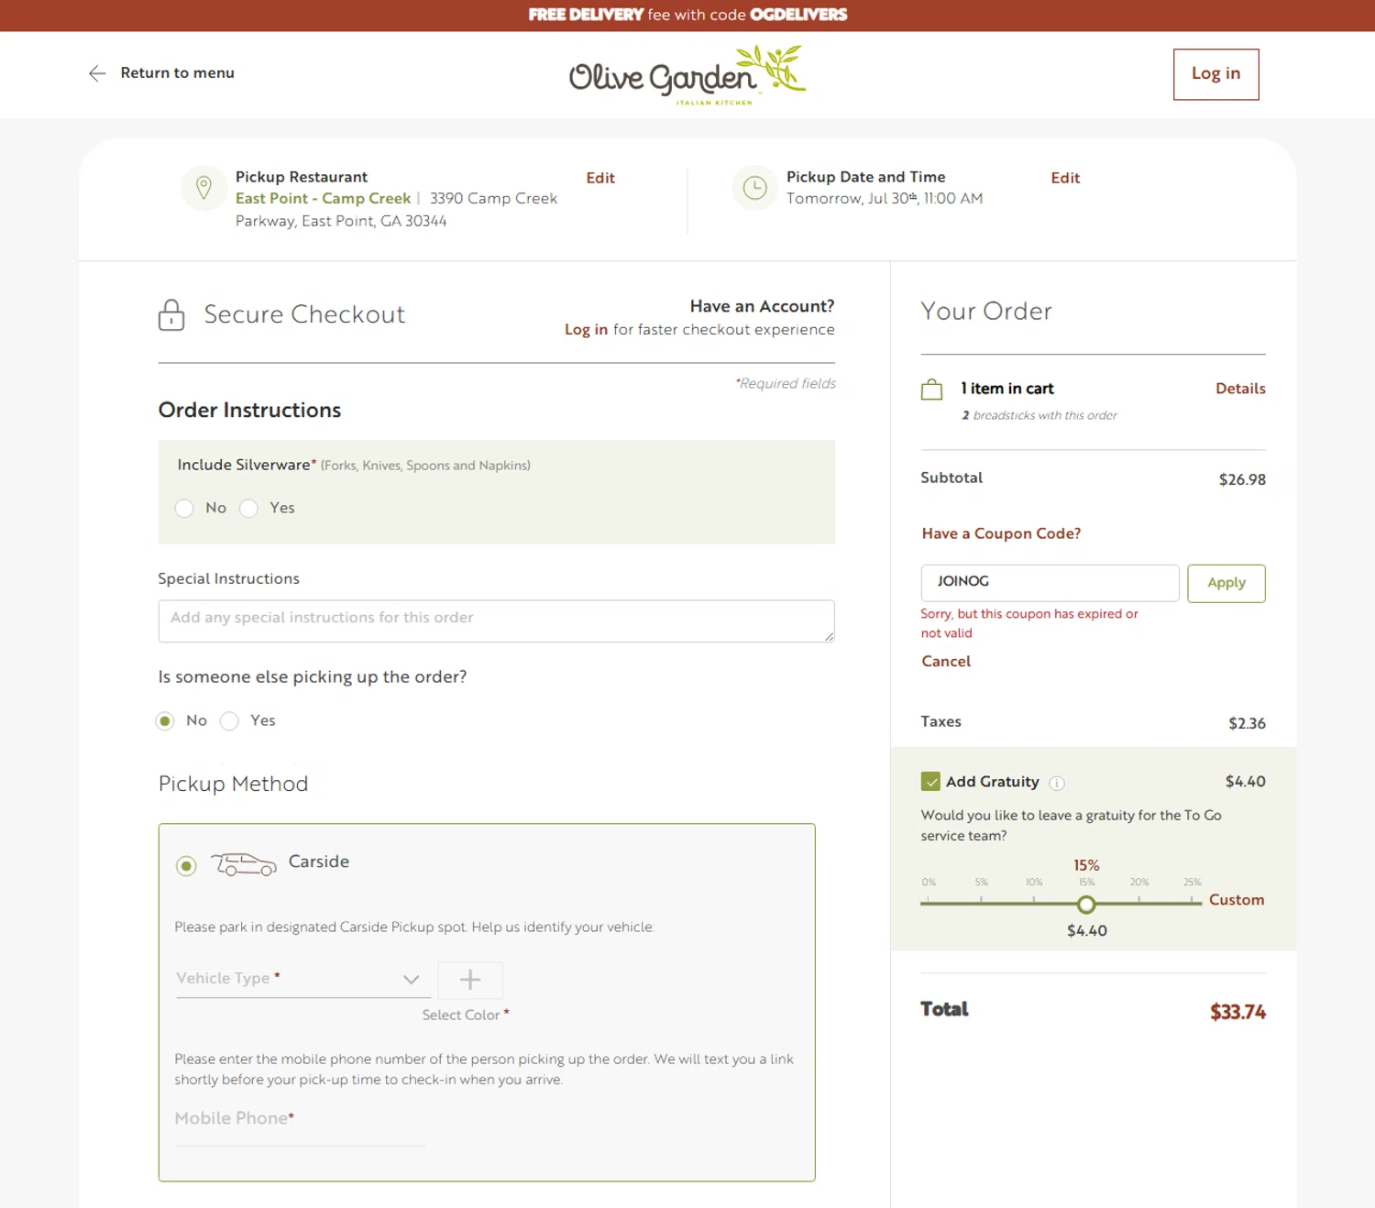Select Yes for Include Silverware
Screen dimensions: 1375x1208
click(248, 509)
